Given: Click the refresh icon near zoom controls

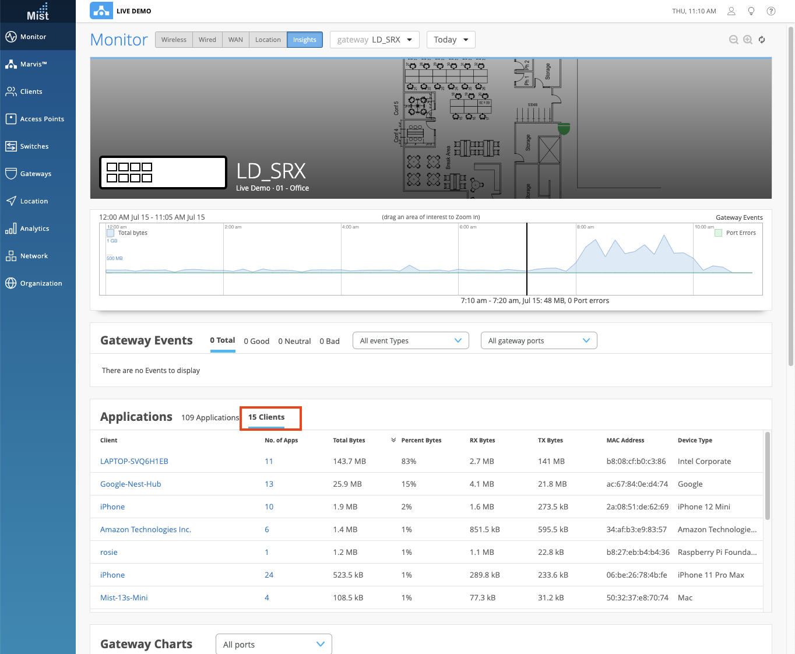Looking at the screenshot, I should (x=762, y=40).
